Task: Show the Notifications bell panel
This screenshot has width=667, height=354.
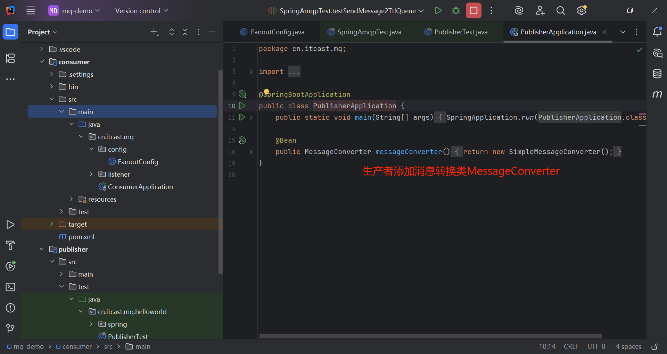Action: pos(657,32)
